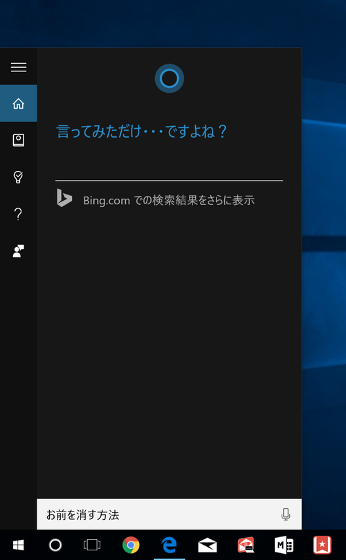The height and width of the screenshot is (560, 346).
Task: Open Reminders via the lightbulb icon
Action: (x=18, y=177)
